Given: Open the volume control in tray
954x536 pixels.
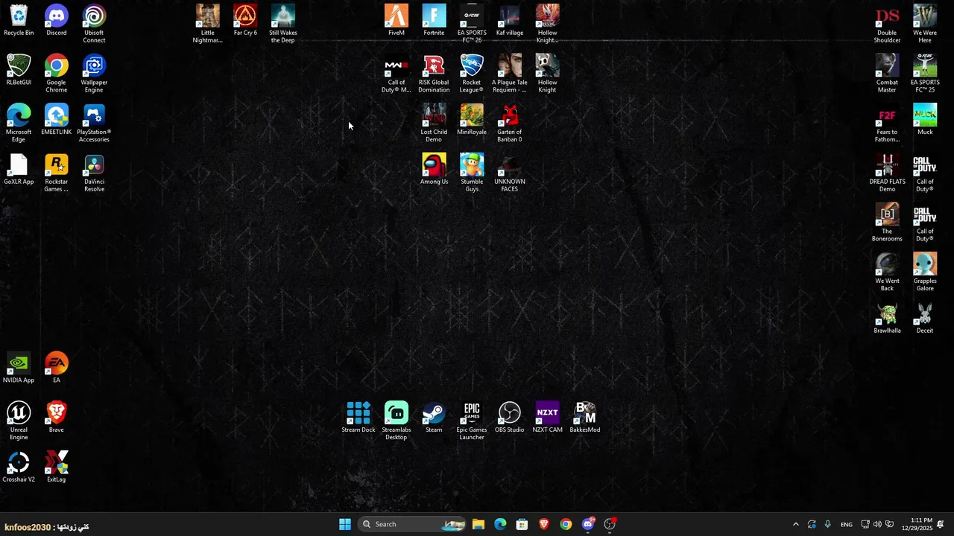Looking at the screenshot, I should click(x=877, y=524).
